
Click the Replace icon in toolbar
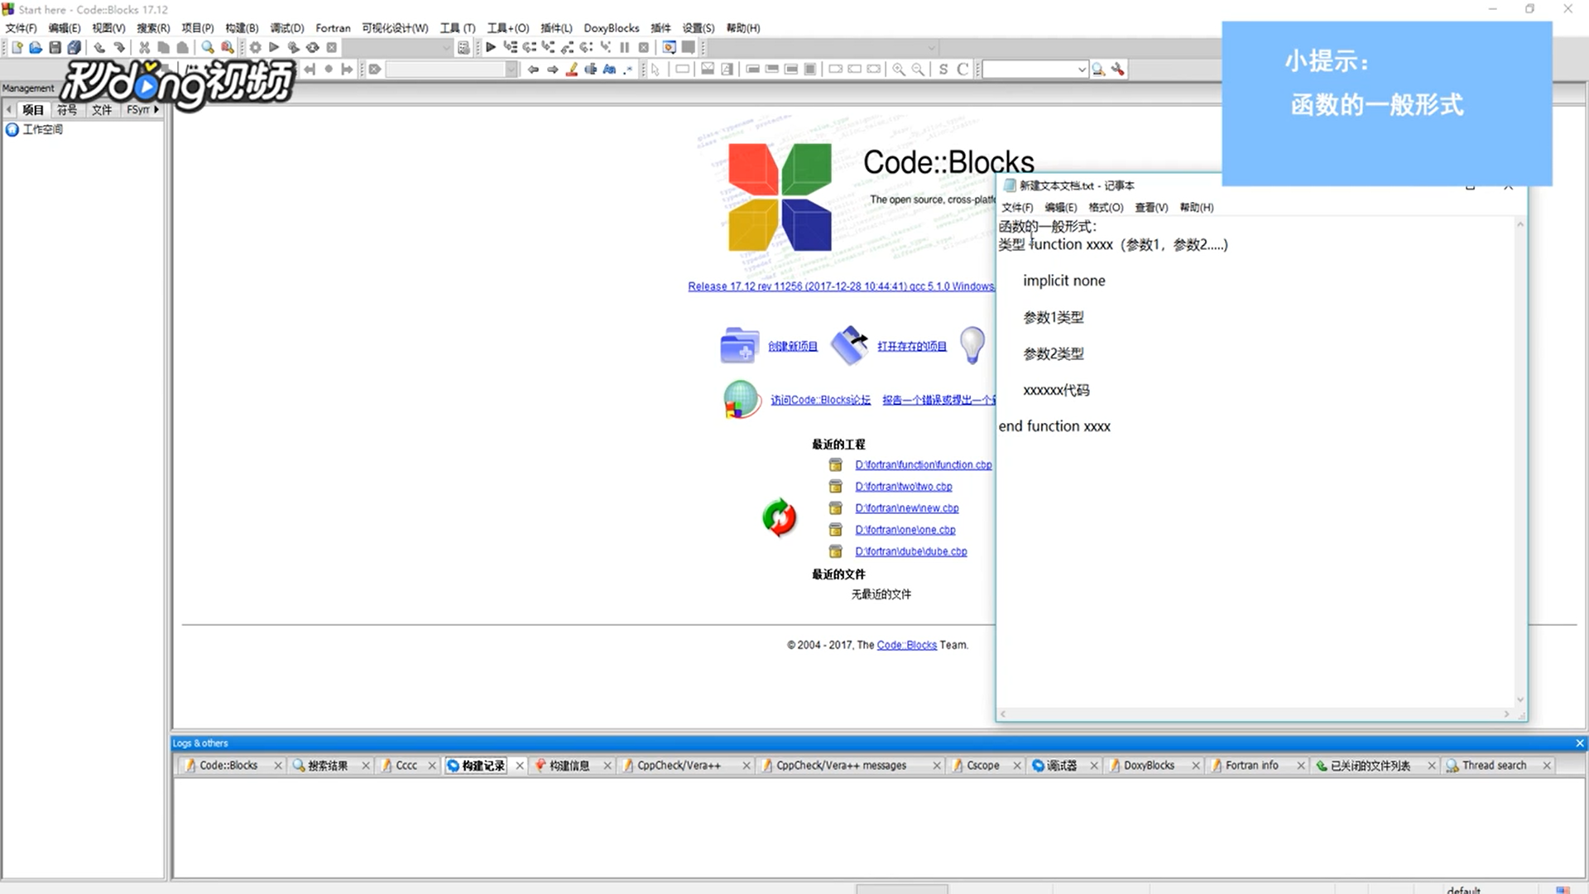(x=227, y=48)
